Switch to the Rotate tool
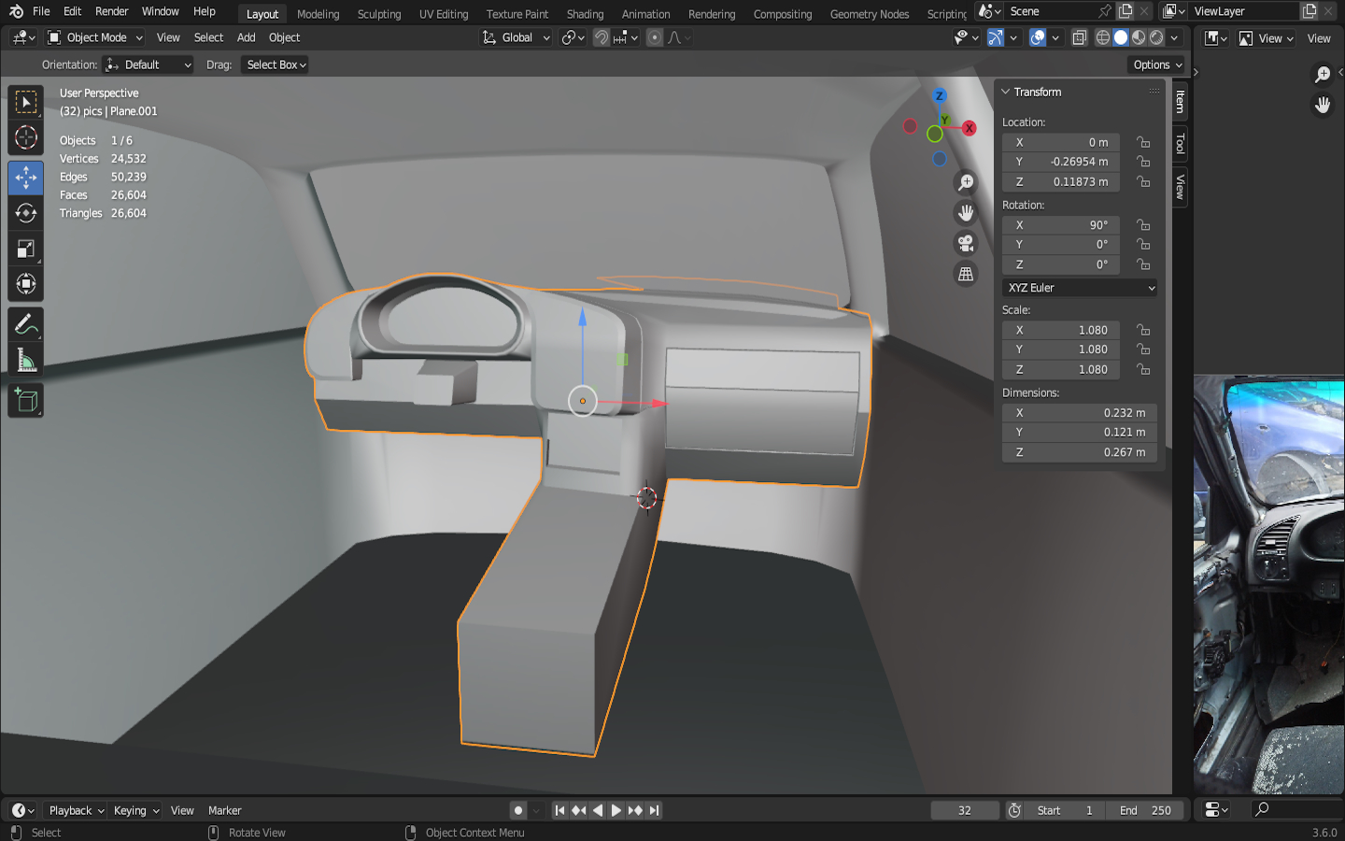Screen dimensions: 1345x841 (x=26, y=213)
